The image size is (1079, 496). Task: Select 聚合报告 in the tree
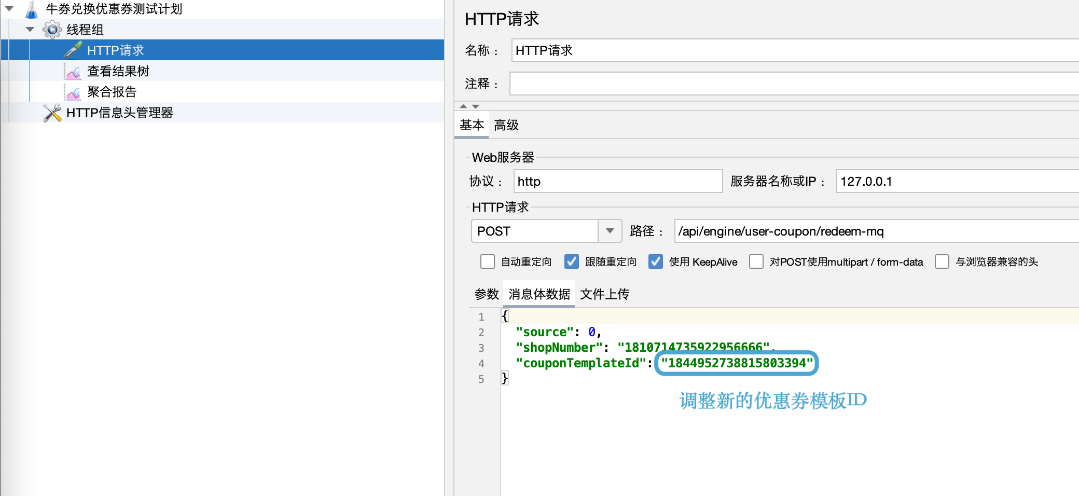click(112, 92)
